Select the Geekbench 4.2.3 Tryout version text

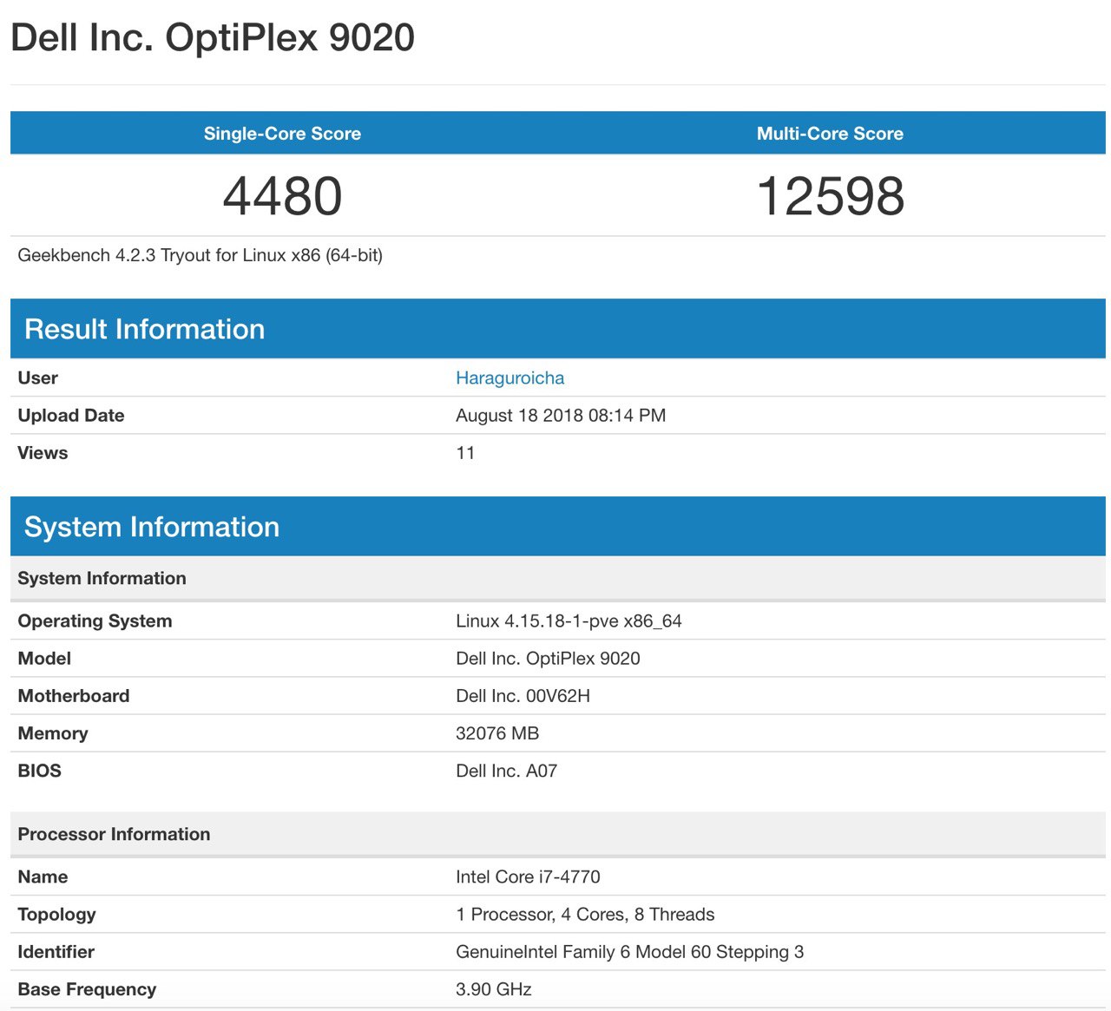[200, 255]
